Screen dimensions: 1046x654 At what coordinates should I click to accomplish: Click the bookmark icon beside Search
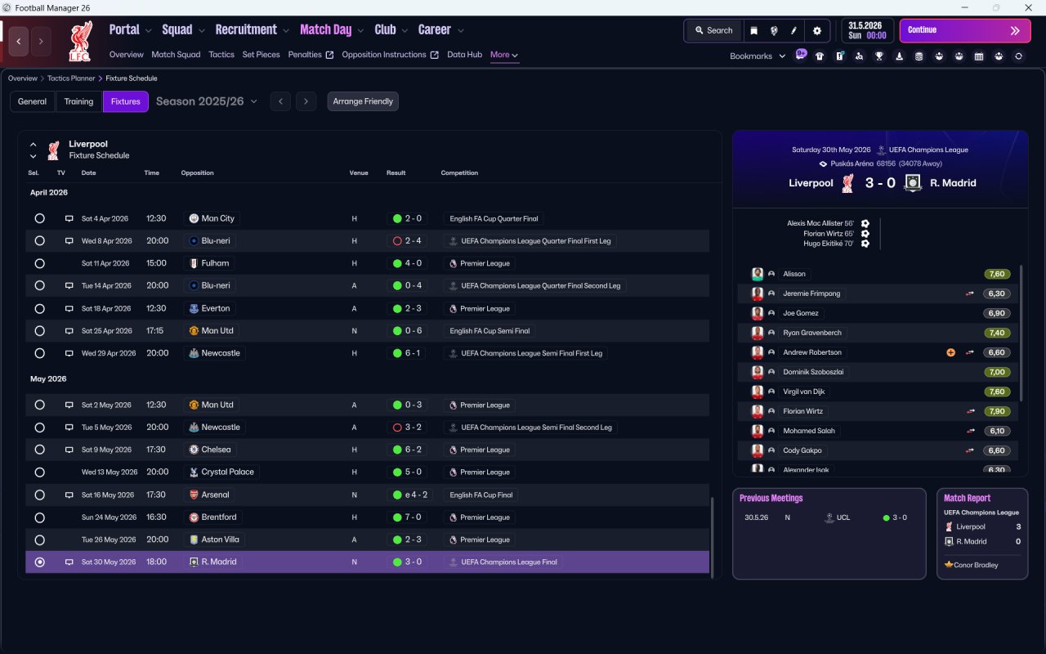pyautogui.click(x=754, y=30)
